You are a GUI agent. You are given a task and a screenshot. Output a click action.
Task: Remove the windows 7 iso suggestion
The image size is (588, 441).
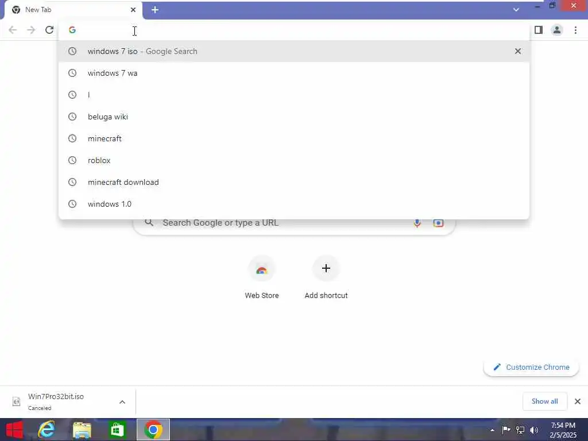pyautogui.click(x=518, y=51)
